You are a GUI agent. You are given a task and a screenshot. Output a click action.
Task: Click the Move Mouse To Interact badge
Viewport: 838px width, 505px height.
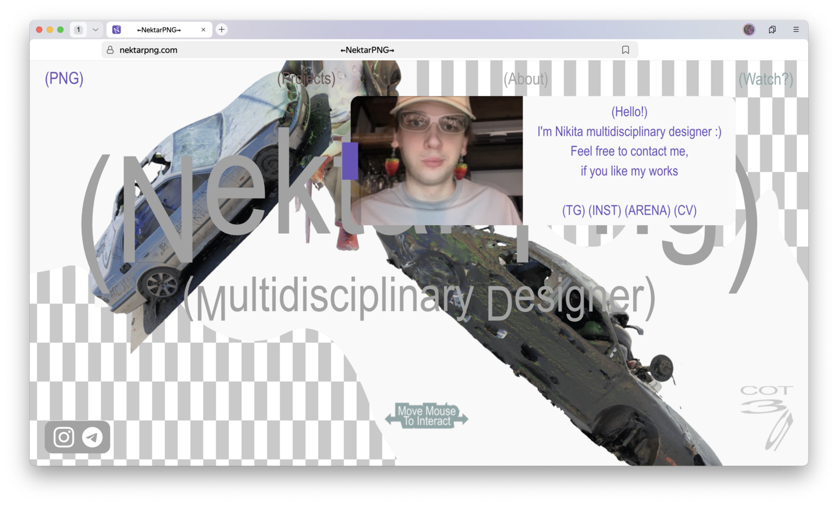(427, 416)
